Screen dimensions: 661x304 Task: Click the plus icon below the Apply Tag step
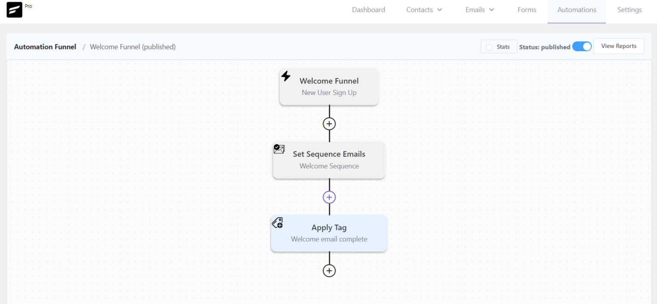(329, 270)
